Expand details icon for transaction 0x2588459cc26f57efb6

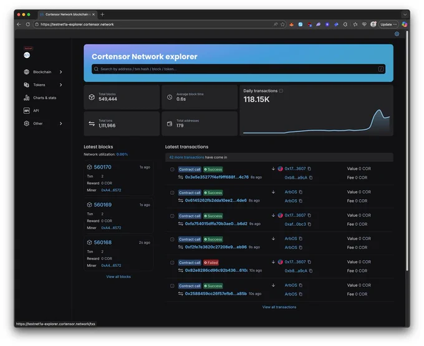pyautogui.click(x=172, y=286)
